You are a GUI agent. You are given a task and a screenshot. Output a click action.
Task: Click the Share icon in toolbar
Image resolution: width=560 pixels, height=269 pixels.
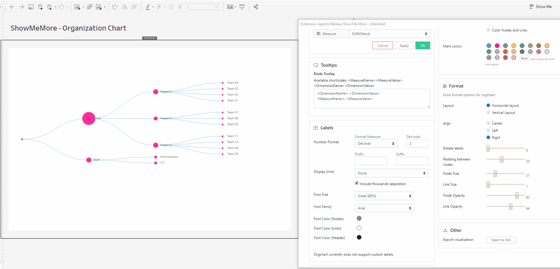point(256,7)
